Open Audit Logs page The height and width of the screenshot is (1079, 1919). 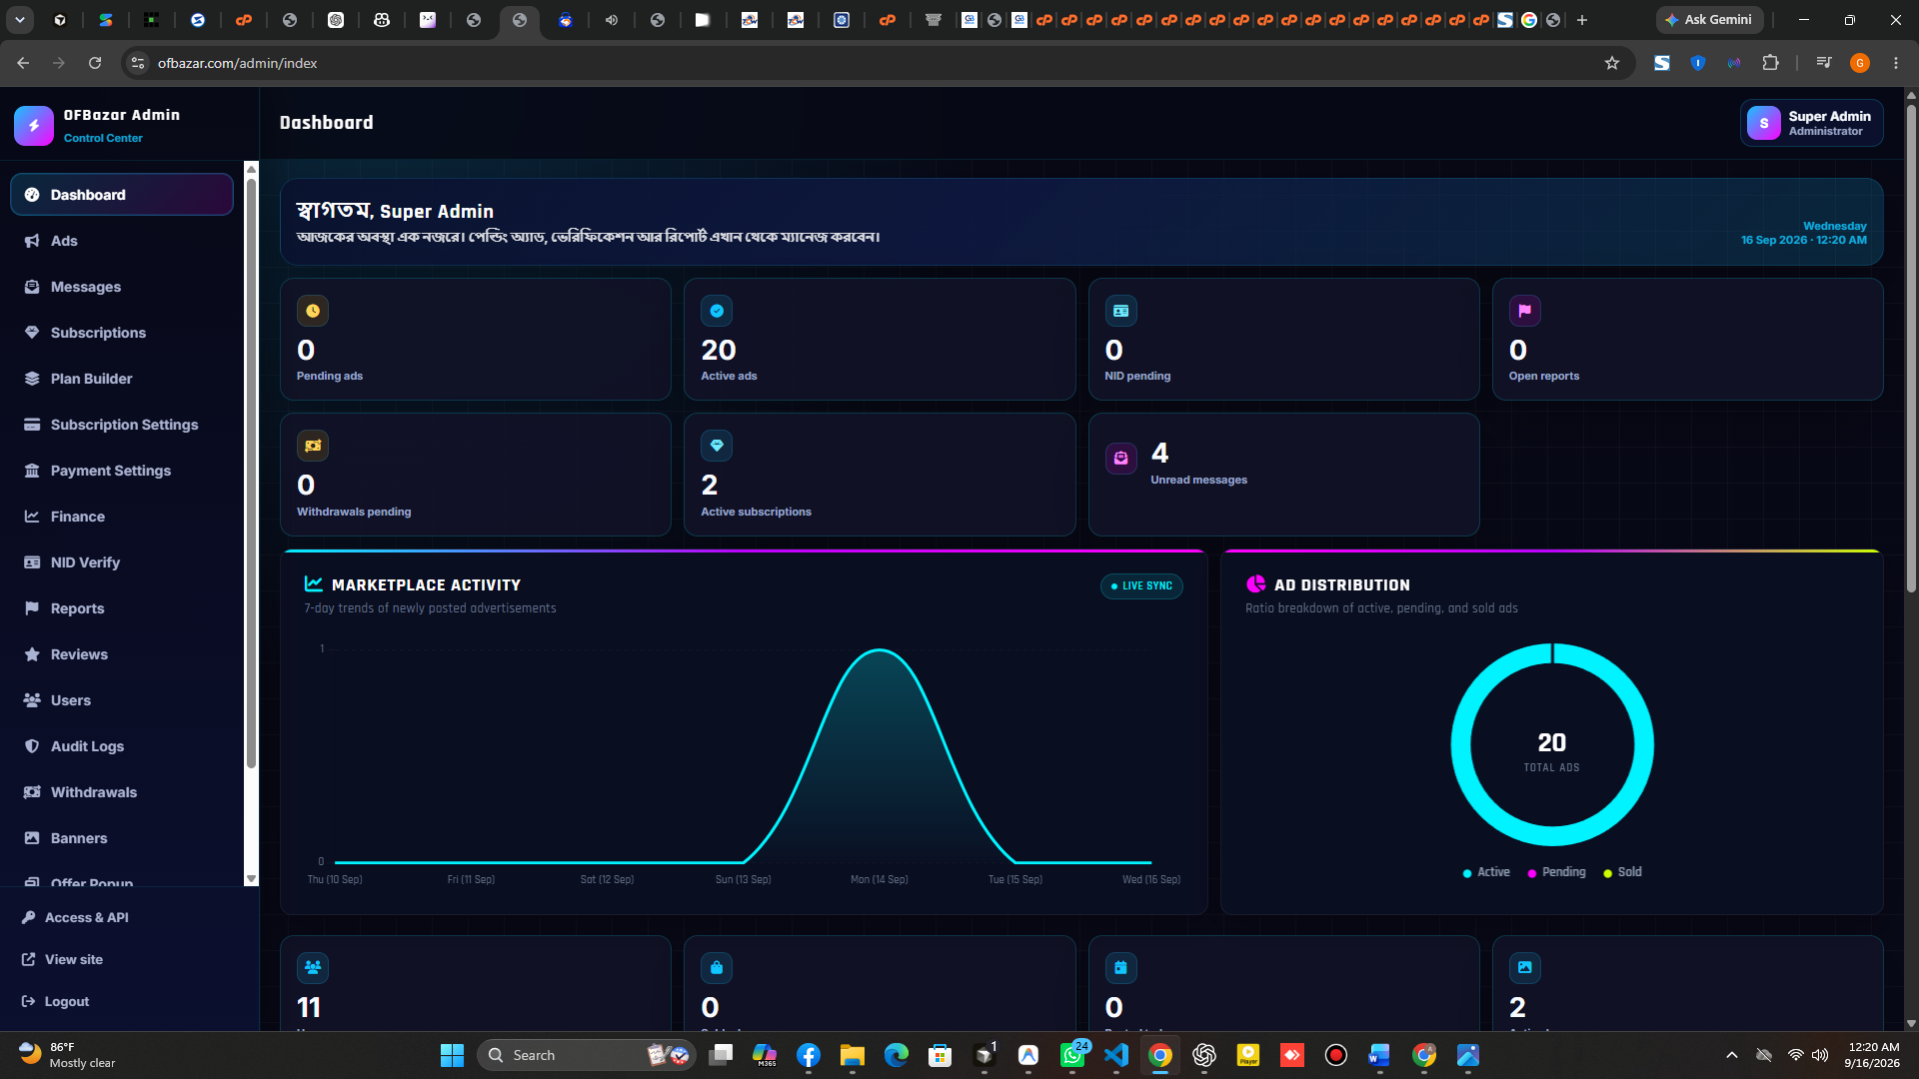click(x=122, y=746)
